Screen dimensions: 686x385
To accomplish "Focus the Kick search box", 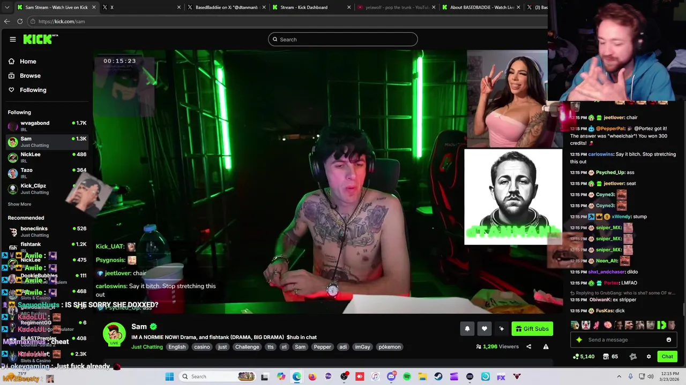I will tap(343, 39).
